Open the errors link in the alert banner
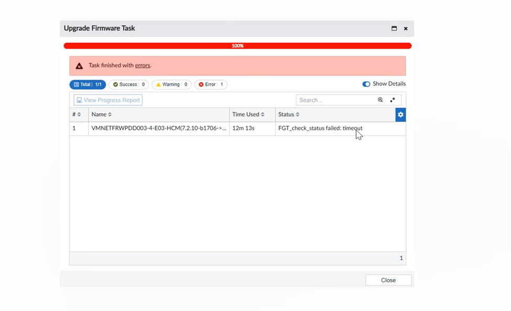The width and height of the screenshot is (511, 311). [143, 65]
